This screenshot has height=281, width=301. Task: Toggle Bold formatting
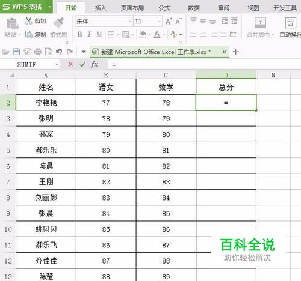tap(79, 34)
